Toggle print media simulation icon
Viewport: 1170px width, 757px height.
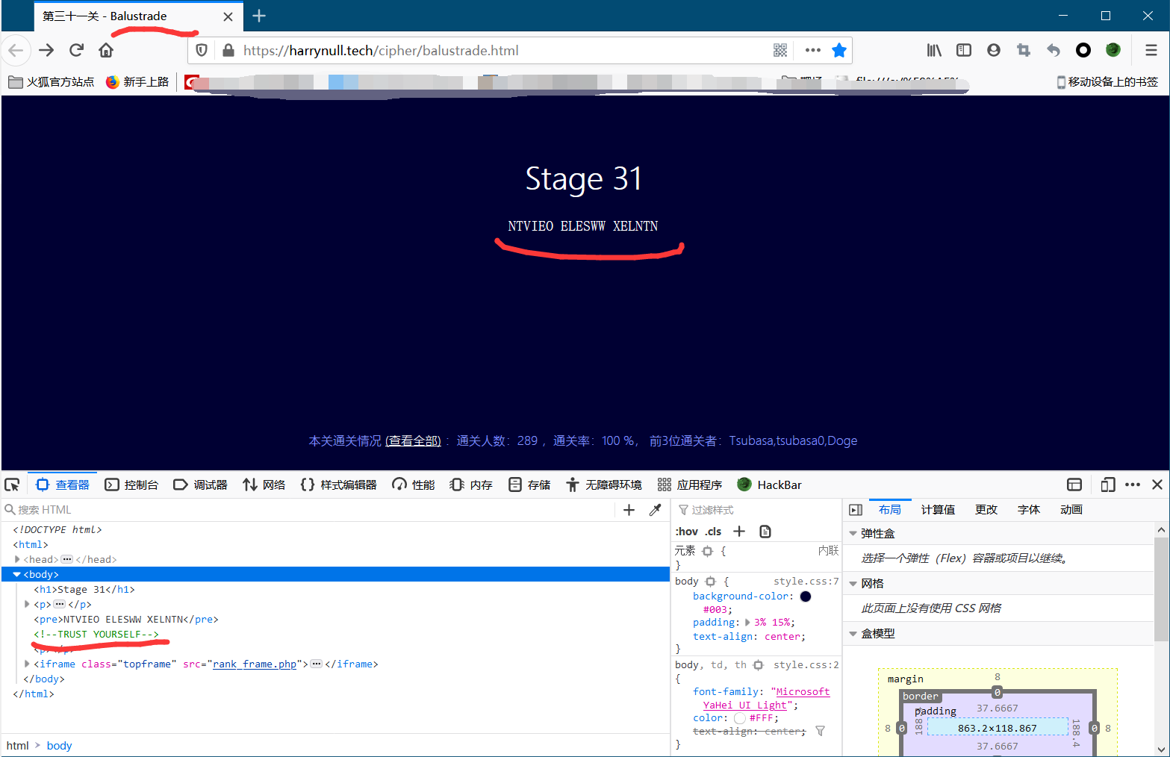coord(765,532)
